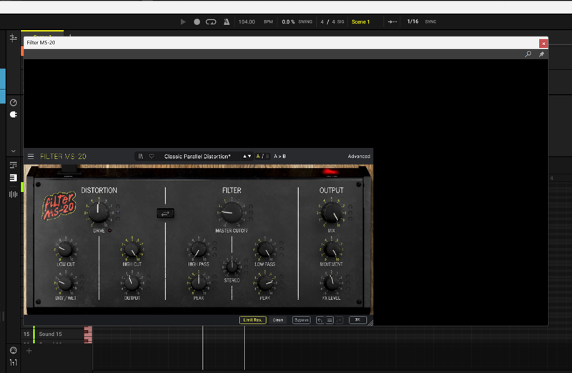
Task: Select next preset with down arrow
Action: pos(250,156)
